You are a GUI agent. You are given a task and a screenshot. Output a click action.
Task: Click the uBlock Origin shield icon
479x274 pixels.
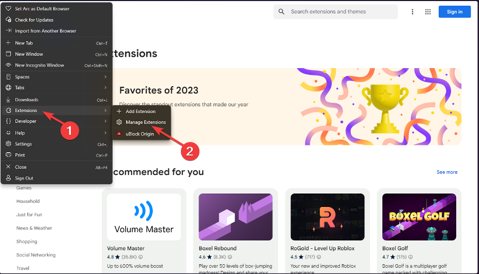tap(119, 134)
